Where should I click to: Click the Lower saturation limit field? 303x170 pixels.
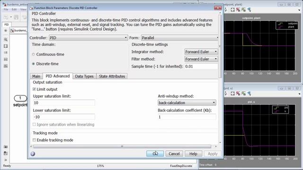(x=64, y=117)
